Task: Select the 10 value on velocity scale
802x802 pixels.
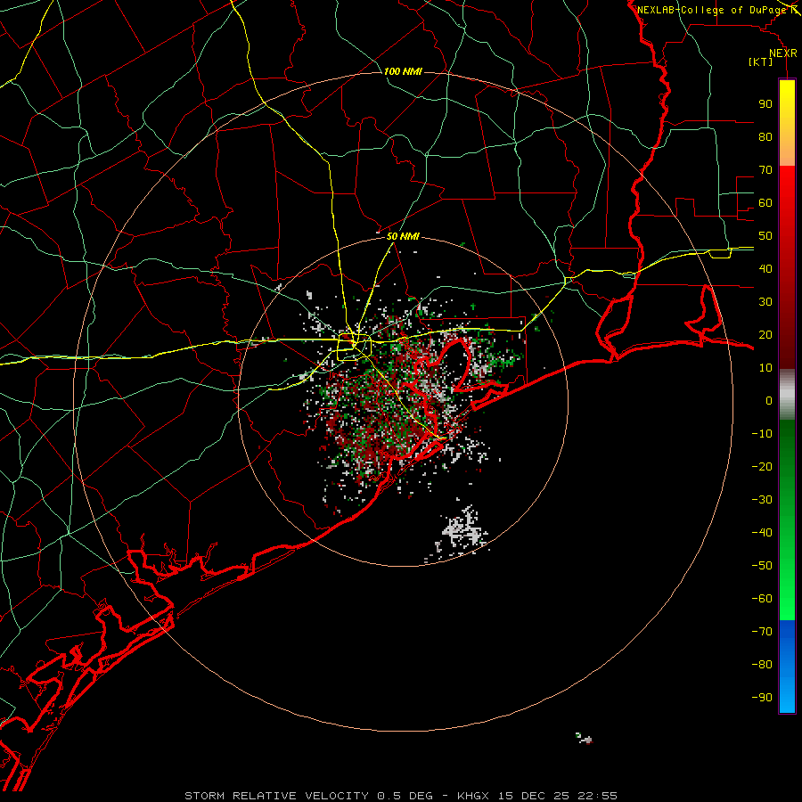Action: coord(765,368)
